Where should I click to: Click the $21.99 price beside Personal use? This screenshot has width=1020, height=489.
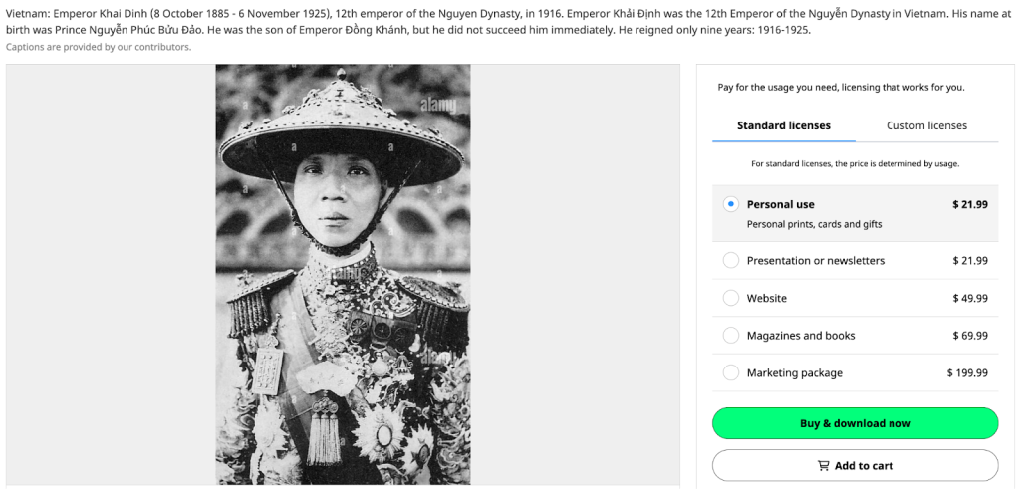pyautogui.click(x=969, y=204)
